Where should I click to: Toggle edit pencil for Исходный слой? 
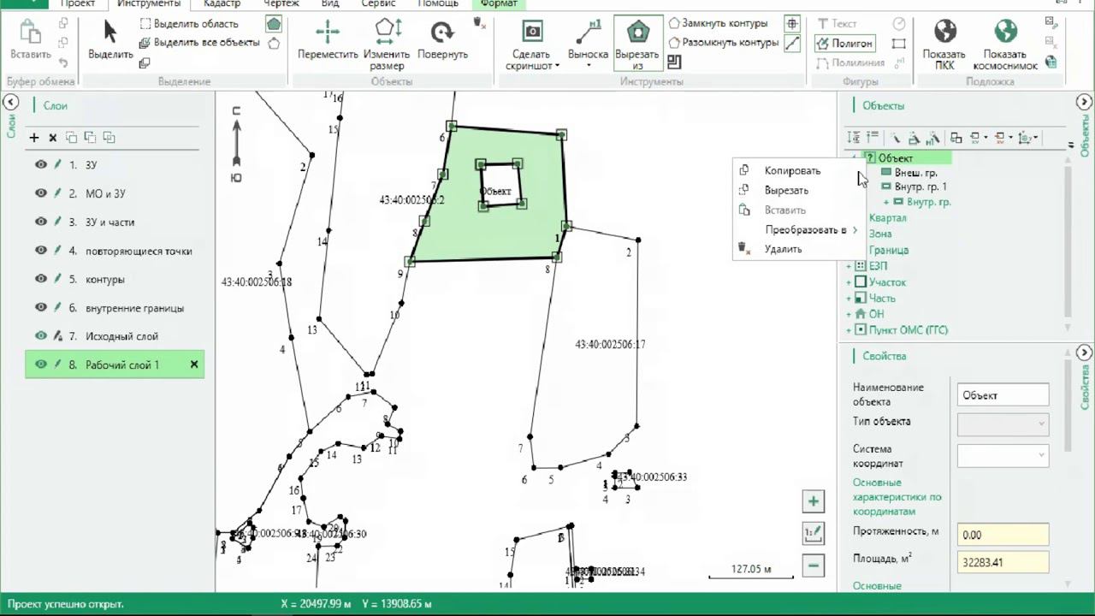point(58,336)
